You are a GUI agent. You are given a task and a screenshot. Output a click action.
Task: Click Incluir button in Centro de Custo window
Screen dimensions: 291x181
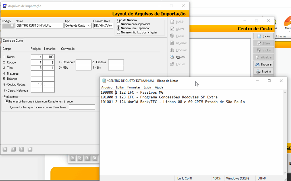263,36
